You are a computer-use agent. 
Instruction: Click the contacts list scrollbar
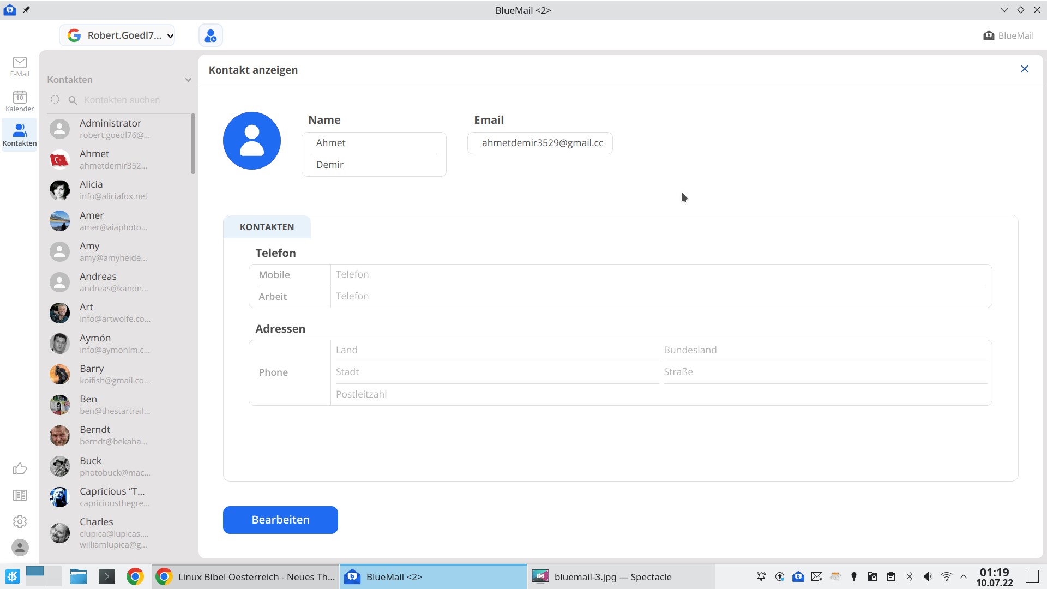pyautogui.click(x=193, y=144)
